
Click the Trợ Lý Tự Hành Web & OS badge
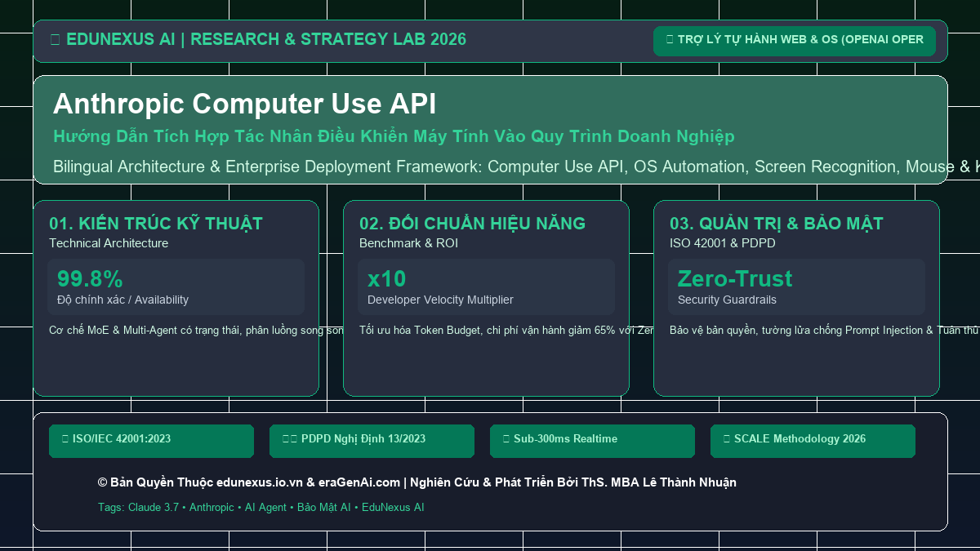tap(795, 41)
